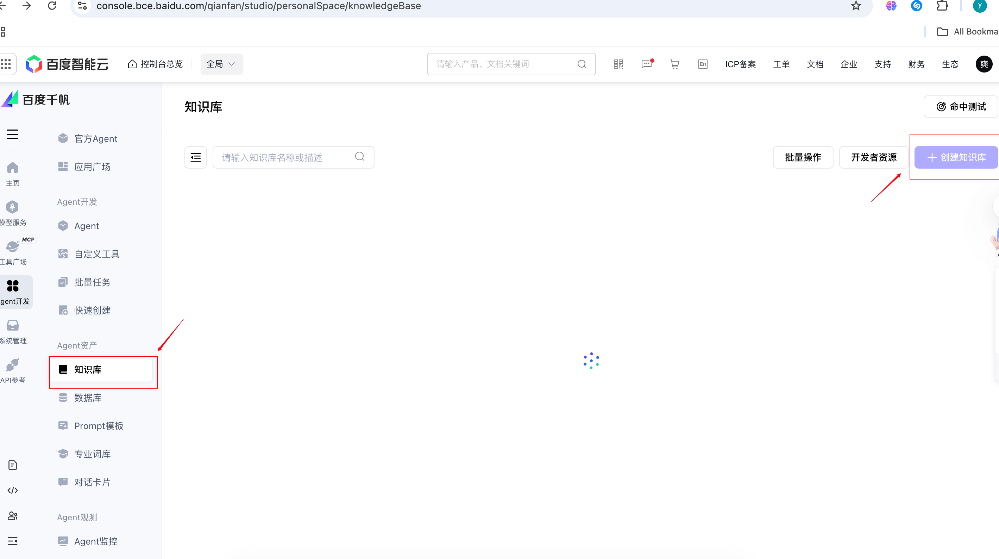Switch language with the En icon
This screenshot has height=559, width=999.
703,64
